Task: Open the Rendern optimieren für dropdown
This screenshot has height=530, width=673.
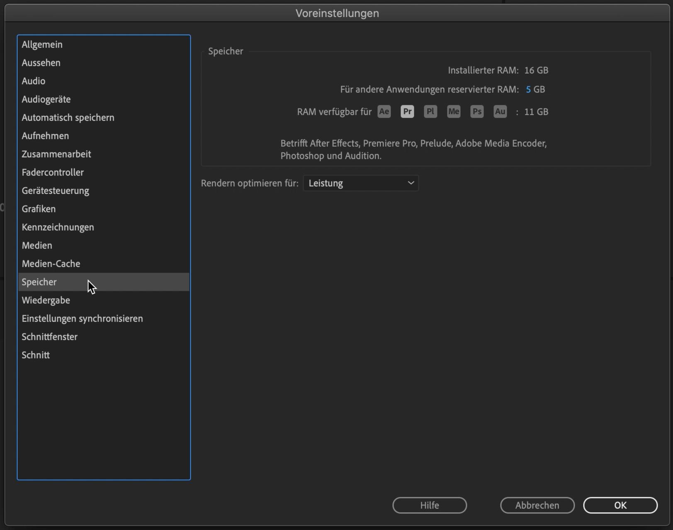Action: point(361,183)
